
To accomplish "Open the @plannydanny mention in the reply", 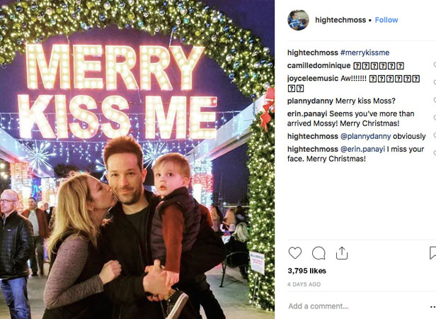I will pos(366,136).
